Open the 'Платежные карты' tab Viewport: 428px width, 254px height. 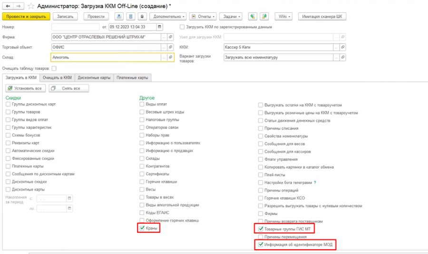coord(132,78)
